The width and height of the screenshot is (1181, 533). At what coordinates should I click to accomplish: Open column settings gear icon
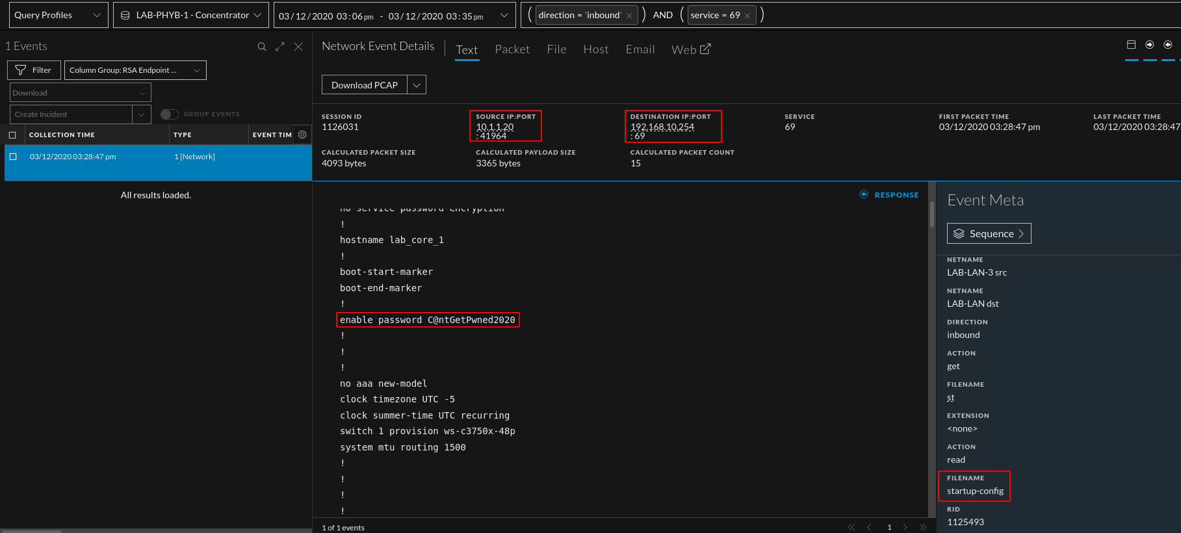click(302, 135)
